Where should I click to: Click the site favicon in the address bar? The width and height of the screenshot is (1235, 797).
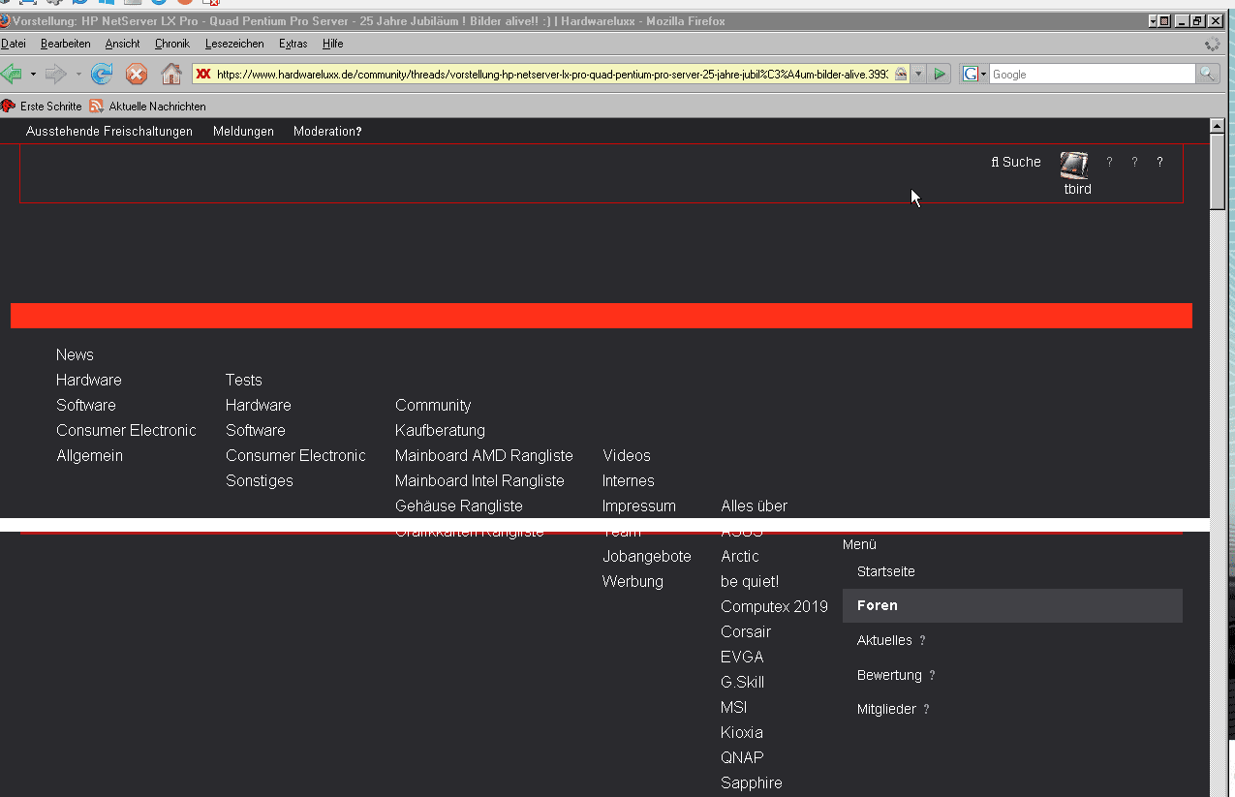pos(203,74)
